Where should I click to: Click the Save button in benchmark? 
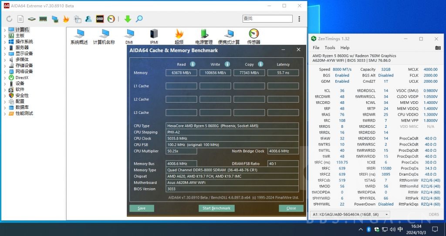click(x=142, y=208)
